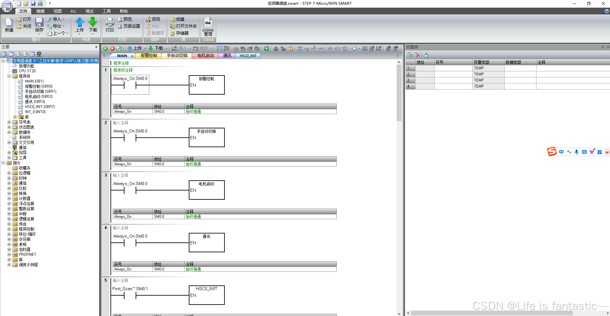
Task: Expand the 位逻辑 instruction folder
Action: [9, 173]
